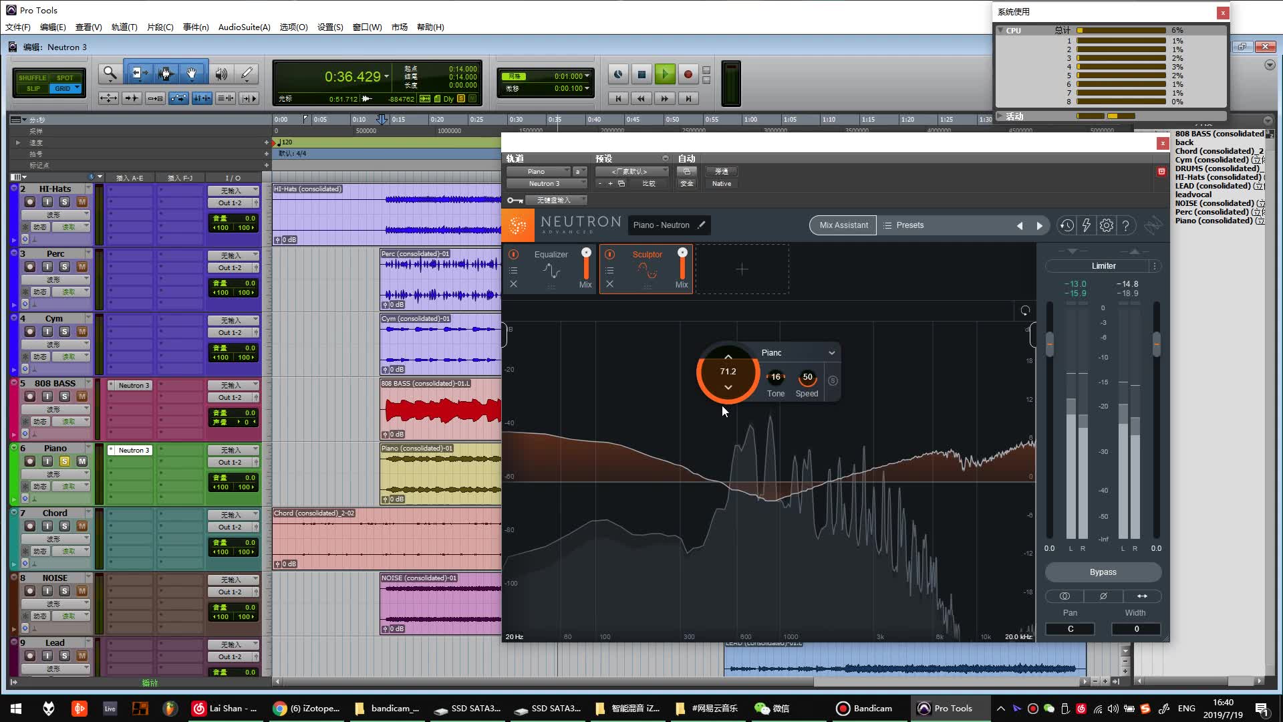Viewport: 1283px width, 722px height.
Task: Select the Selector waveform tool
Action: 166,74
